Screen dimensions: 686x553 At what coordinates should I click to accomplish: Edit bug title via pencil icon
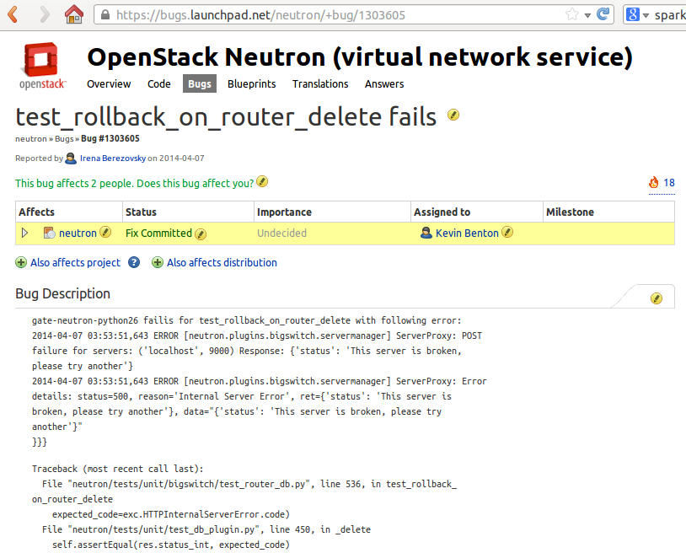[x=453, y=115]
